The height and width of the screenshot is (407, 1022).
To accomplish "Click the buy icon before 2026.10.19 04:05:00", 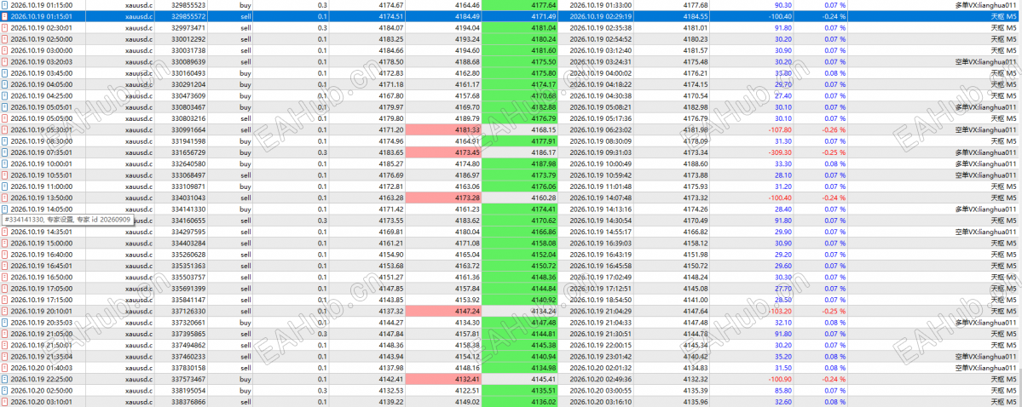I will 5,84.
